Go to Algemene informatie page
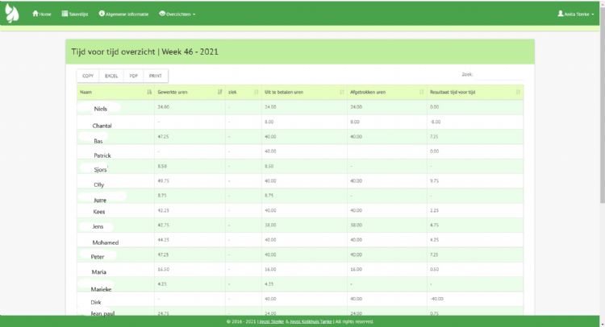The width and height of the screenshot is (605, 327). 127,14
